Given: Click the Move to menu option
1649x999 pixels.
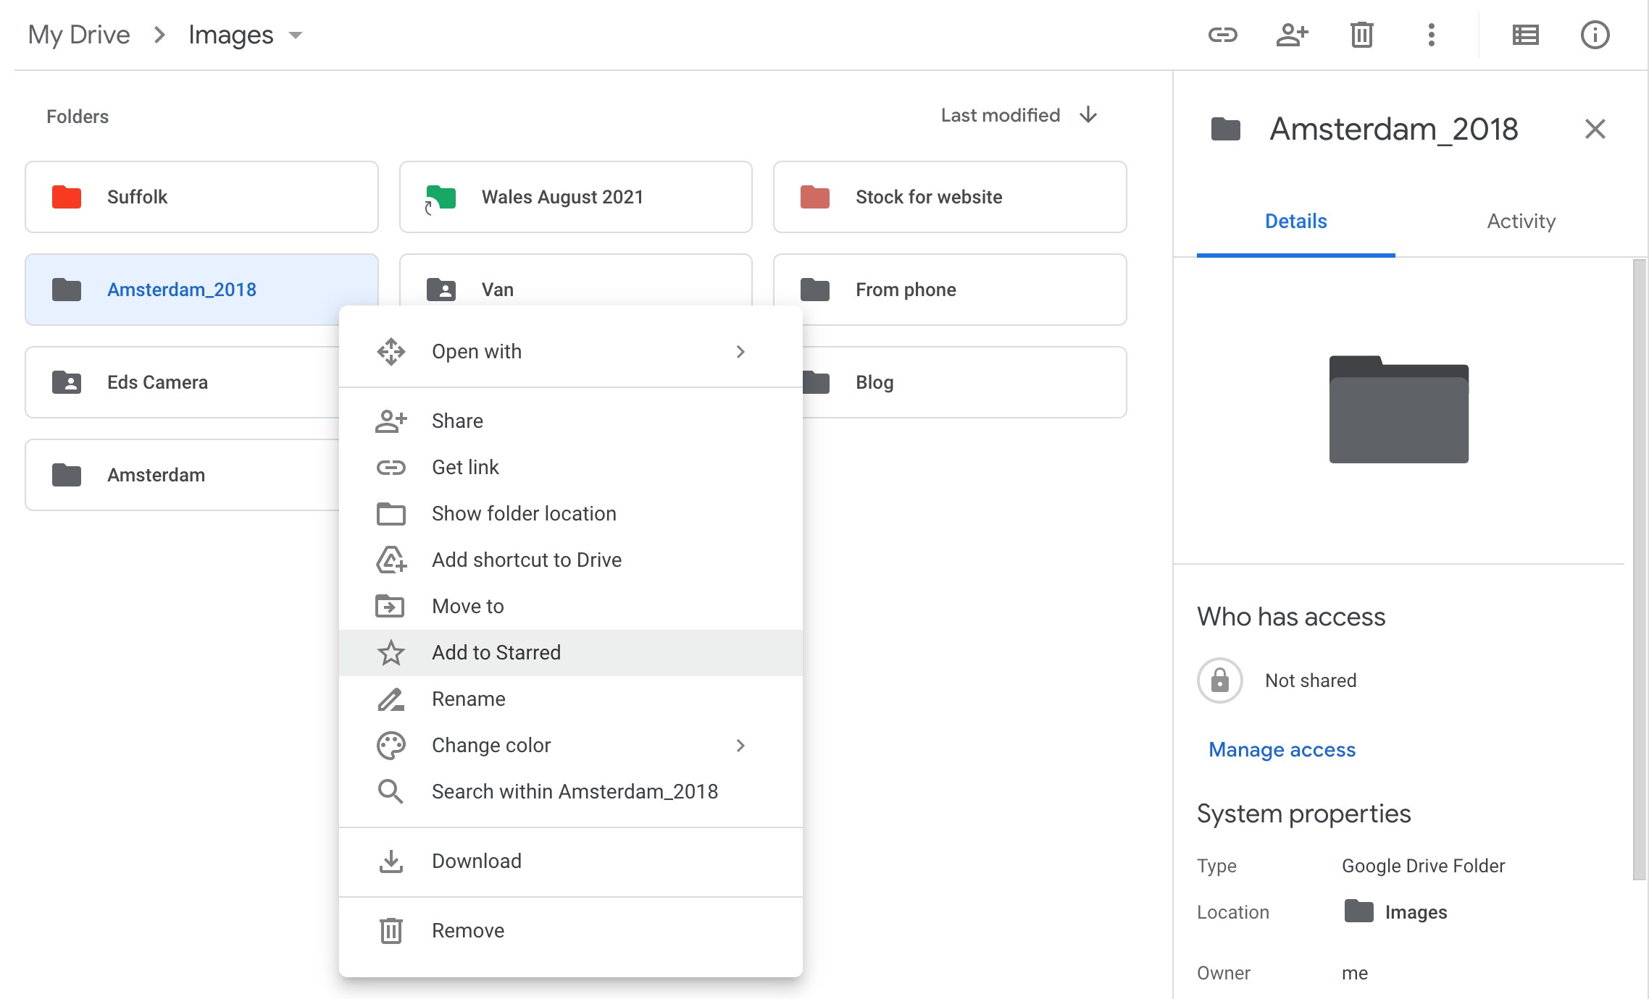Looking at the screenshot, I should point(467,606).
